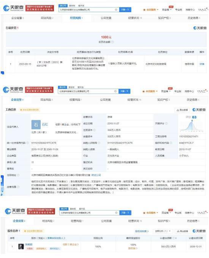
Task: Switch to the 知识产权 tab above the 工商信息 section
Action: [163, 100]
